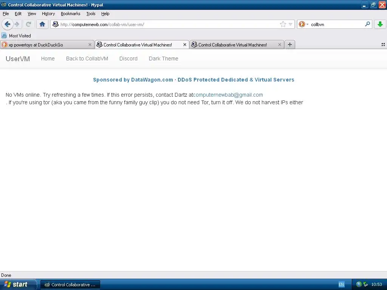Open the Bookmarks menu
Screen dimensions: 387x290
coord(71,14)
